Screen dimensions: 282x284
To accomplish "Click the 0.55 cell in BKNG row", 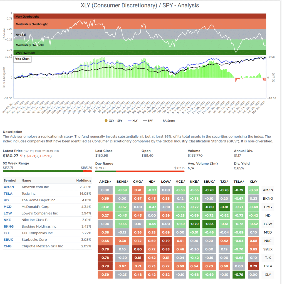I will pyautogui.click(x=166, y=199).
